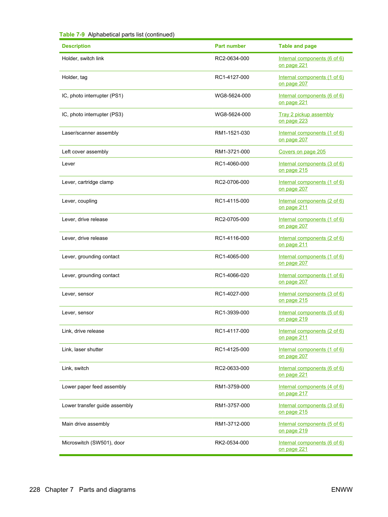Click Lower transfer guide assembly link
This screenshot has width=388, height=517.
point(311,409)
